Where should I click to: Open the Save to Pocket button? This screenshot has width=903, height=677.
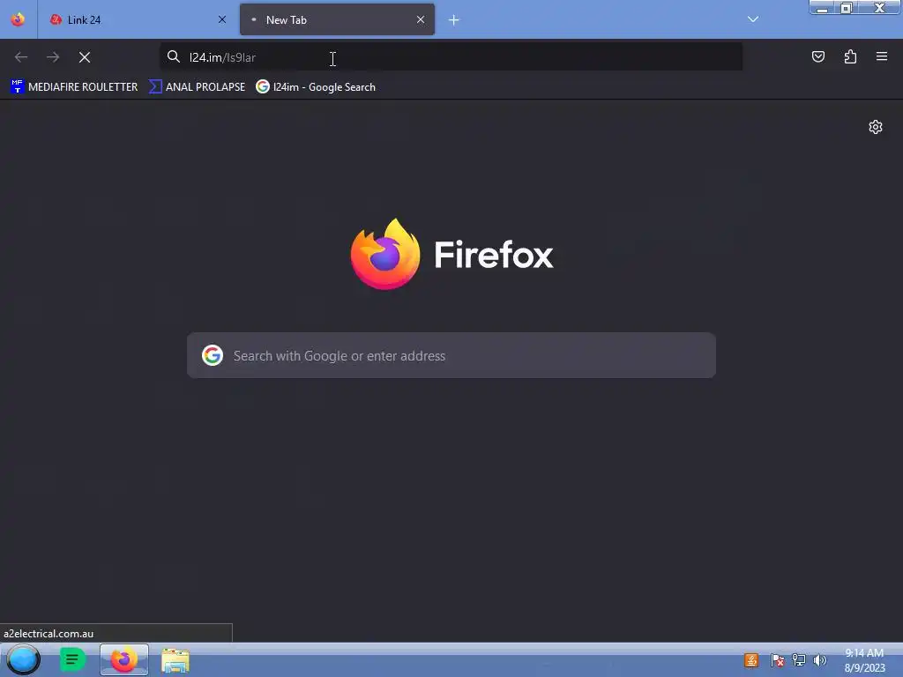817,56
